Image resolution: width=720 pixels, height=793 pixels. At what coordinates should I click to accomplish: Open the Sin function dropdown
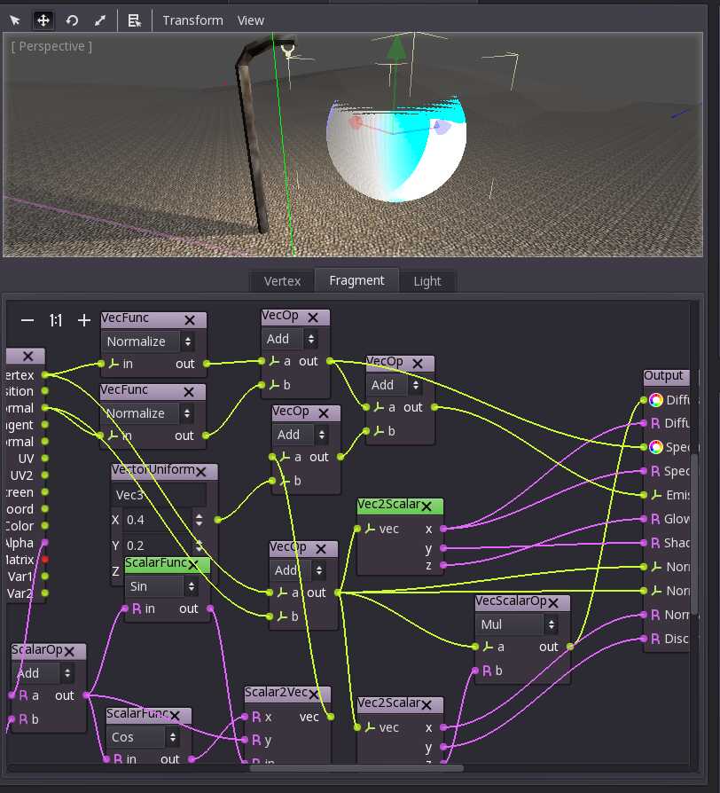[160, 586]
